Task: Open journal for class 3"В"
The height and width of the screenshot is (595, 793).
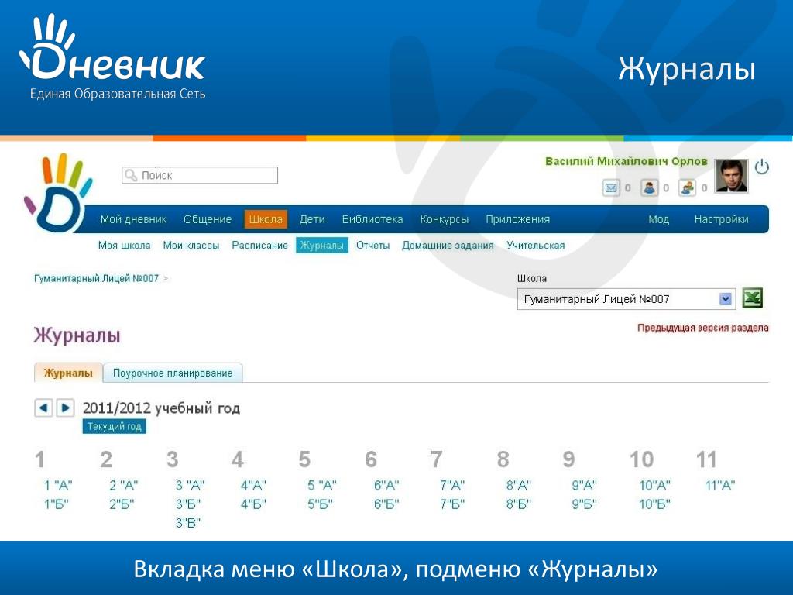Action: (188, 523)
